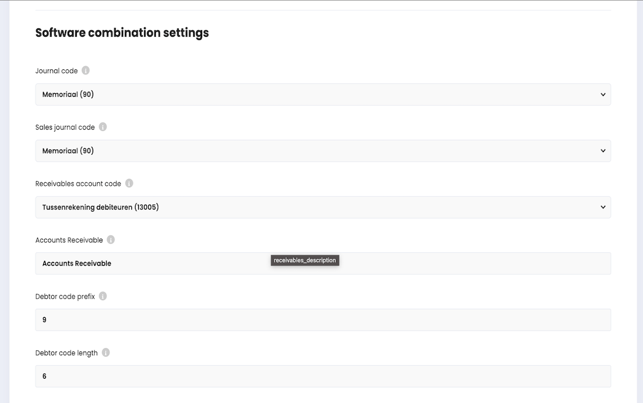Click the chevron on the Journal code selector
Viewport: 643px width, 403px height.
[x=603, y=94]
